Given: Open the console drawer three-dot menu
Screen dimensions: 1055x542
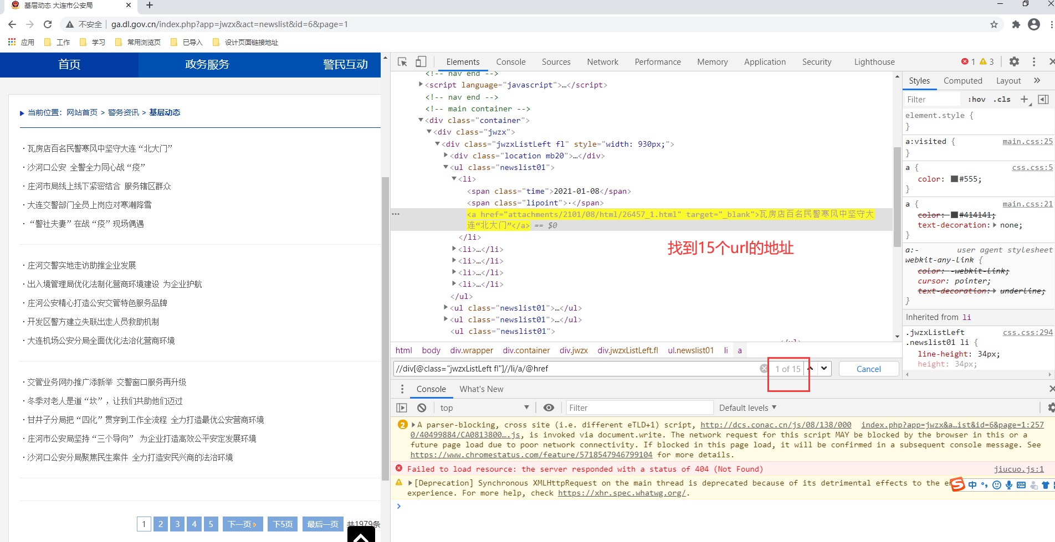Looking at the screenshot, I should click(x=402, y=389).
